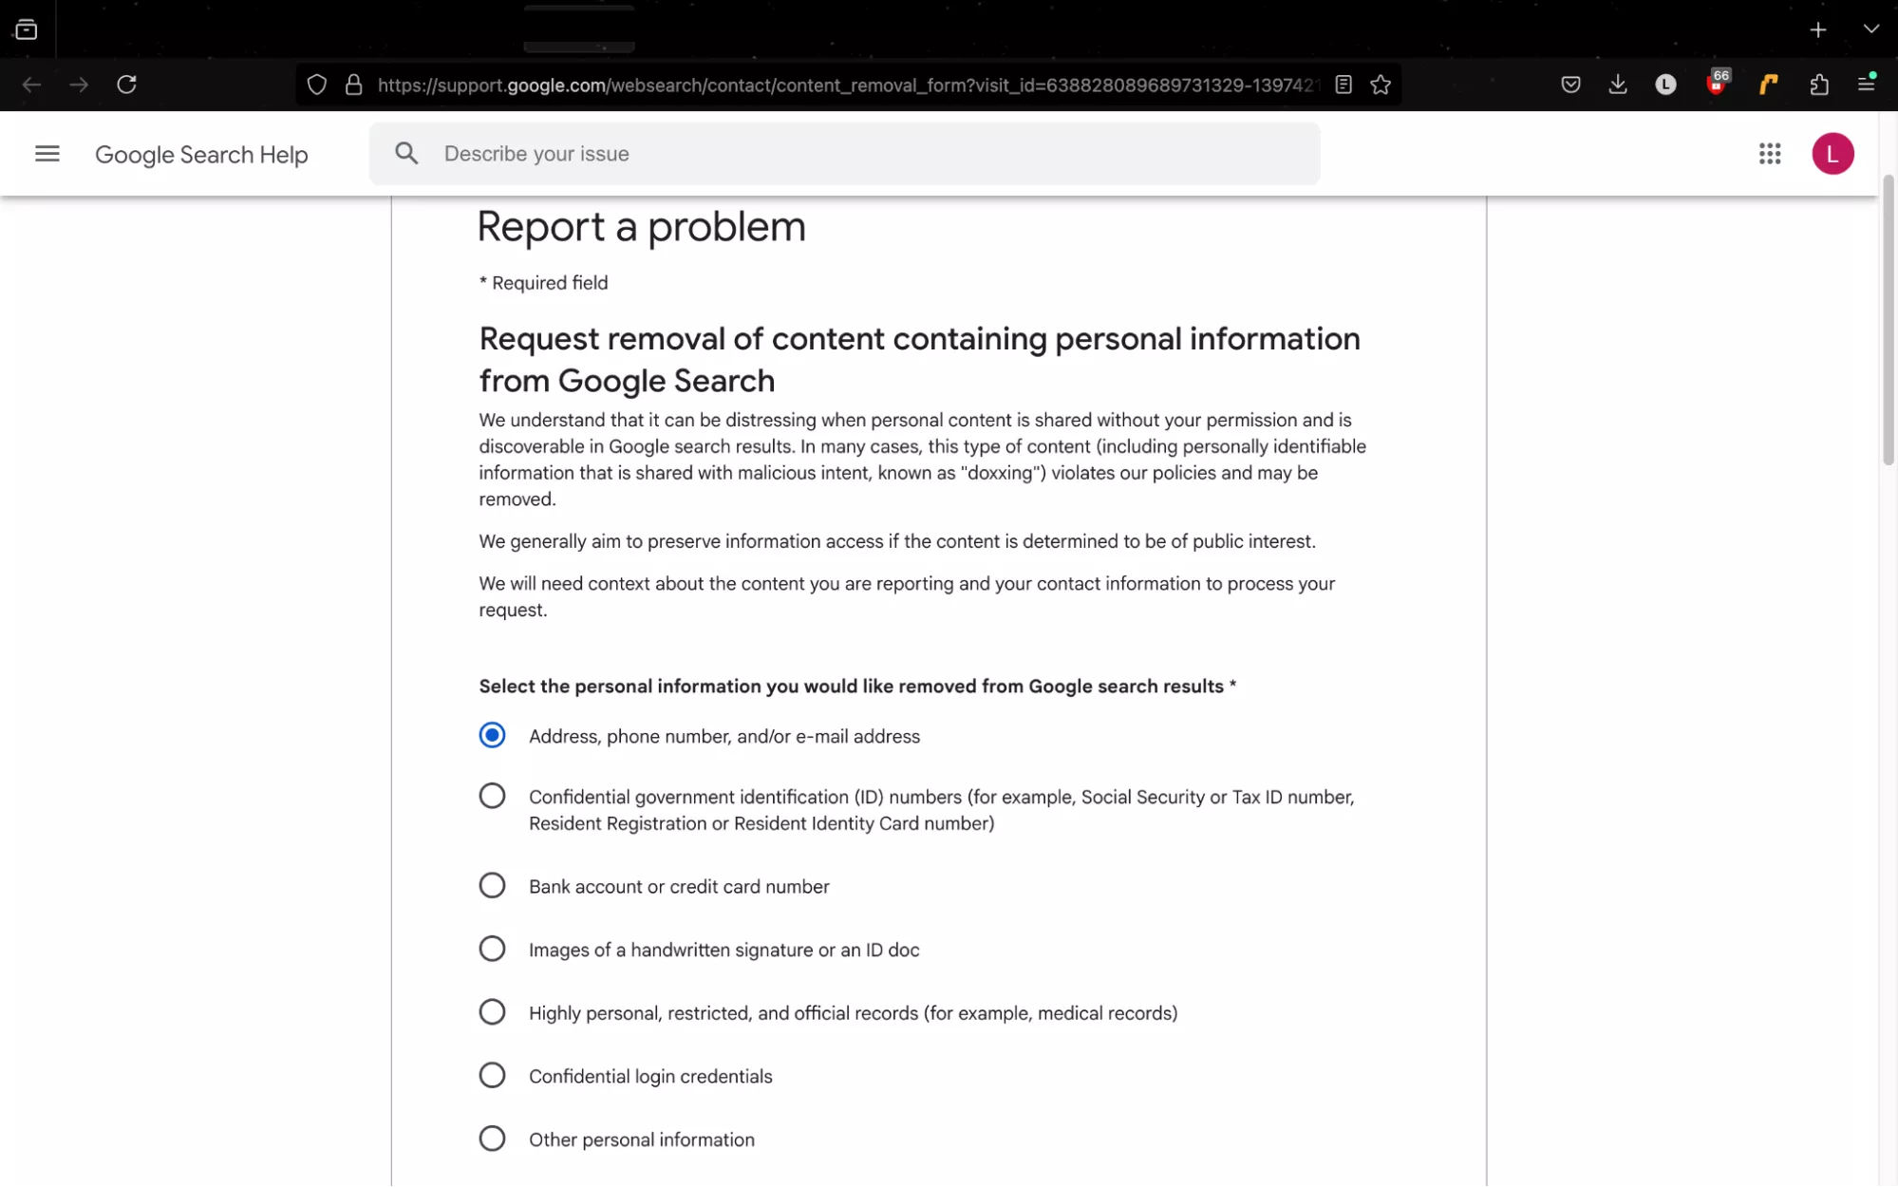
Task: Bookmark this page with star icon
Action: (1381, 85)
